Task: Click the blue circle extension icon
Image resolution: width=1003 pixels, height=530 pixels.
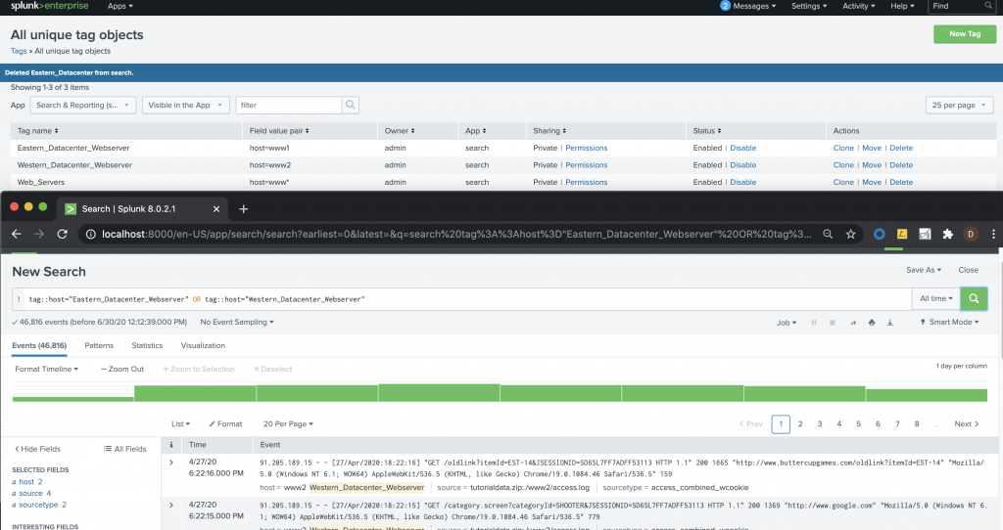Action: pos(879,234)
